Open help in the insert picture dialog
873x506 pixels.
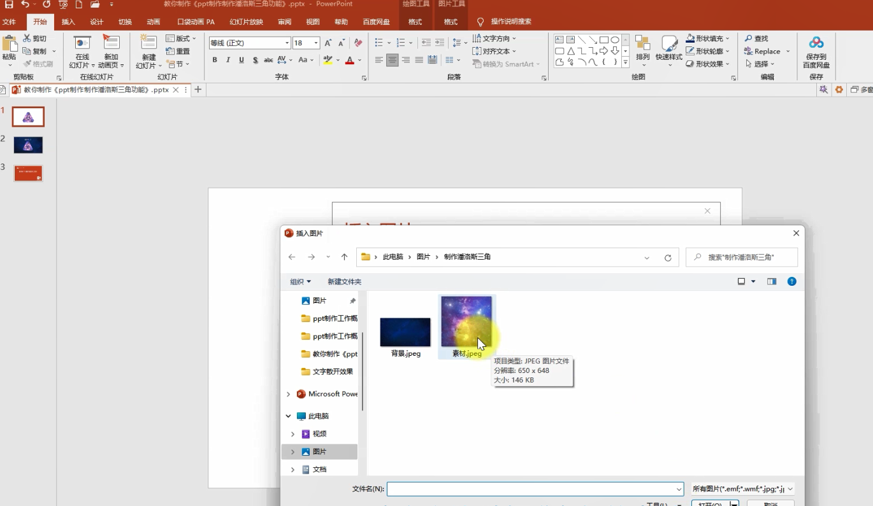click(x=791, y=281)
